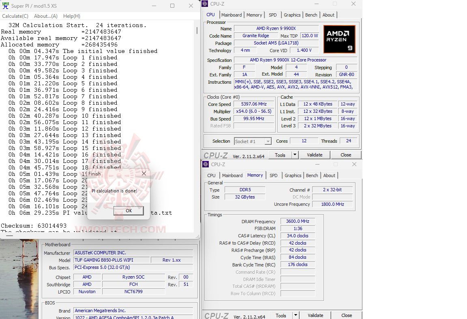
Task: Click the AMD Ryzen 9 logo badge
Action: (339, 39)
